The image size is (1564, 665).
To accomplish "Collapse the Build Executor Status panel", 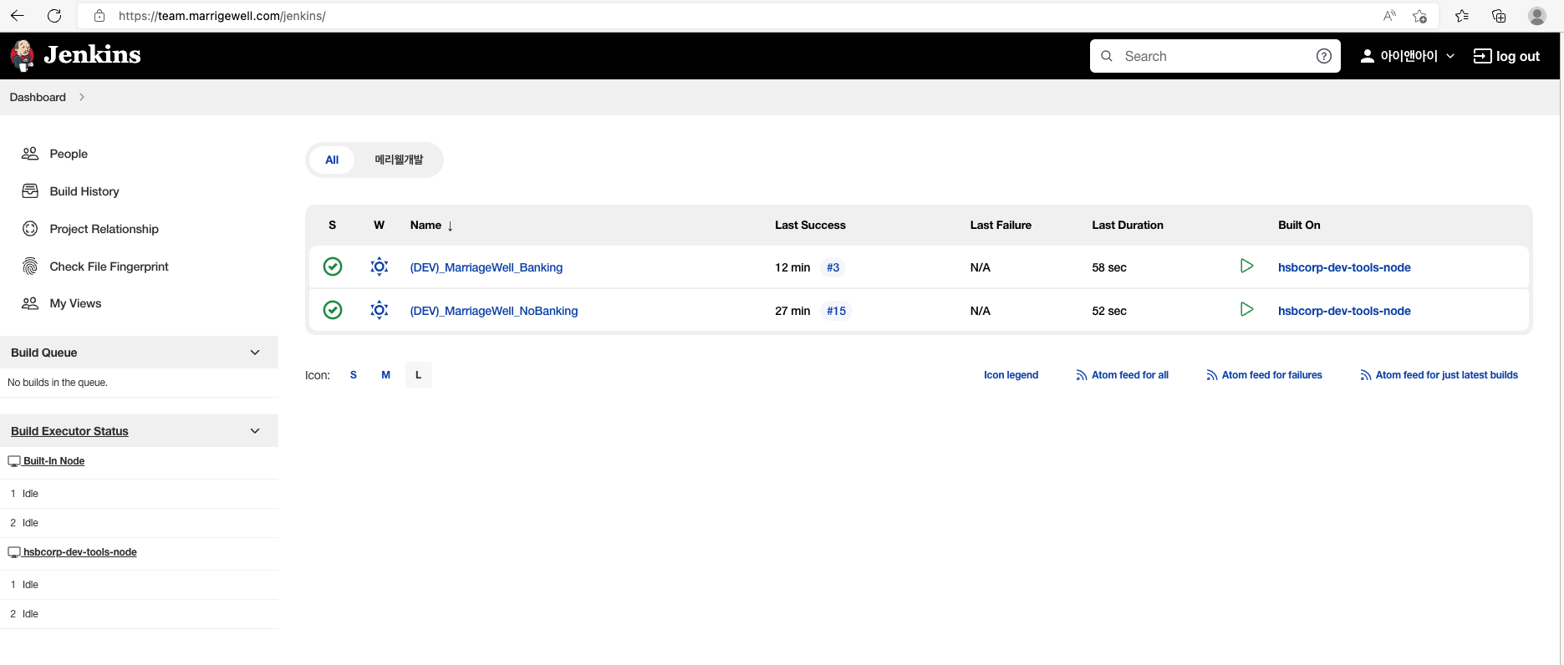I will [255, 431].
